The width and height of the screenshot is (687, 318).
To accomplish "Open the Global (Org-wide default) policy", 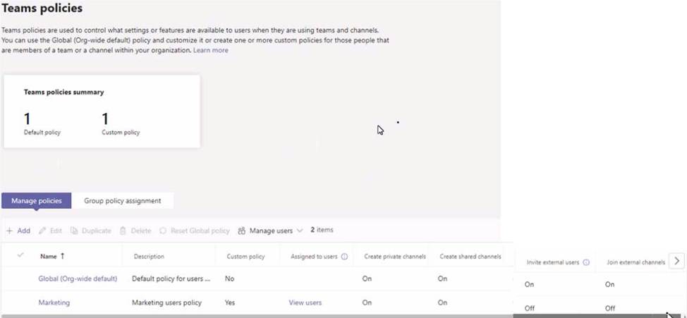I will point(78,279).
